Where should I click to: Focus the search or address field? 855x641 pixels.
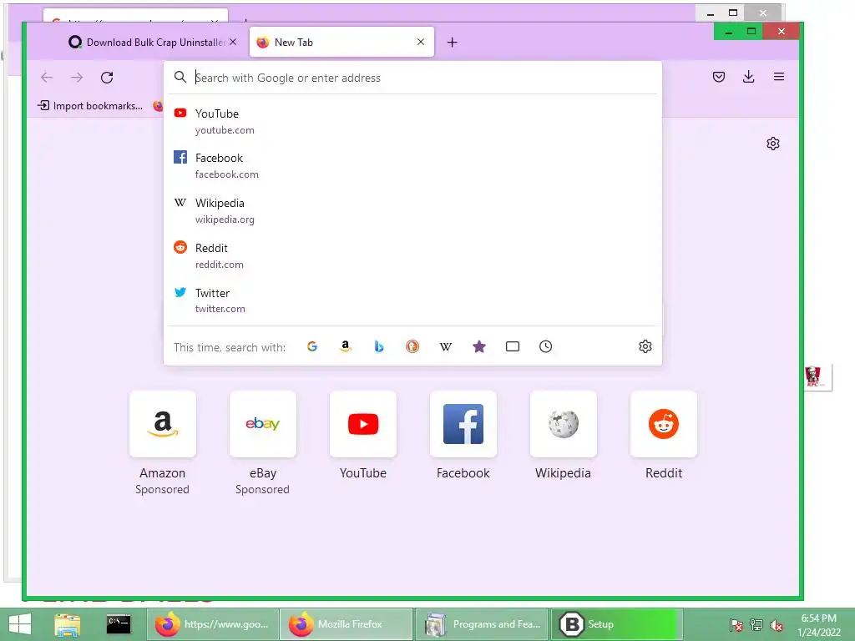coord(412,78)
